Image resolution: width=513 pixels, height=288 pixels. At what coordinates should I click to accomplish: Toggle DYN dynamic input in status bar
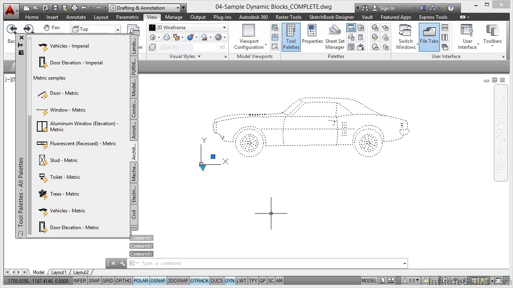230,281
